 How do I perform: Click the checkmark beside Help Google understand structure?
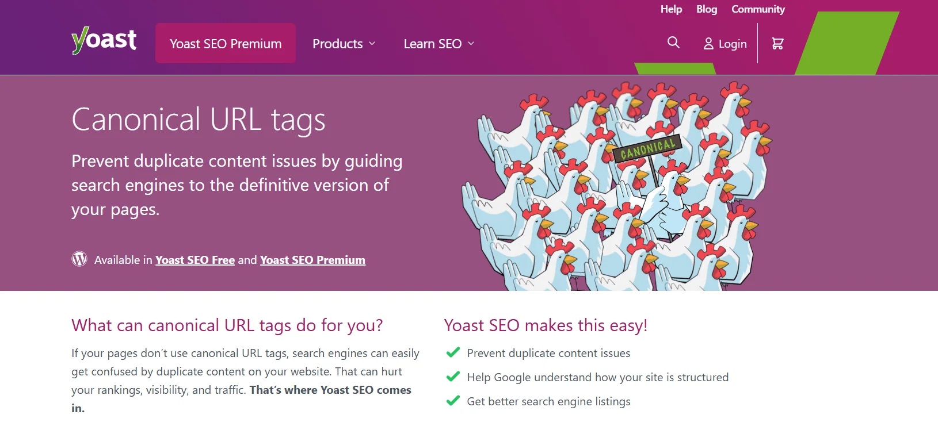453,377
